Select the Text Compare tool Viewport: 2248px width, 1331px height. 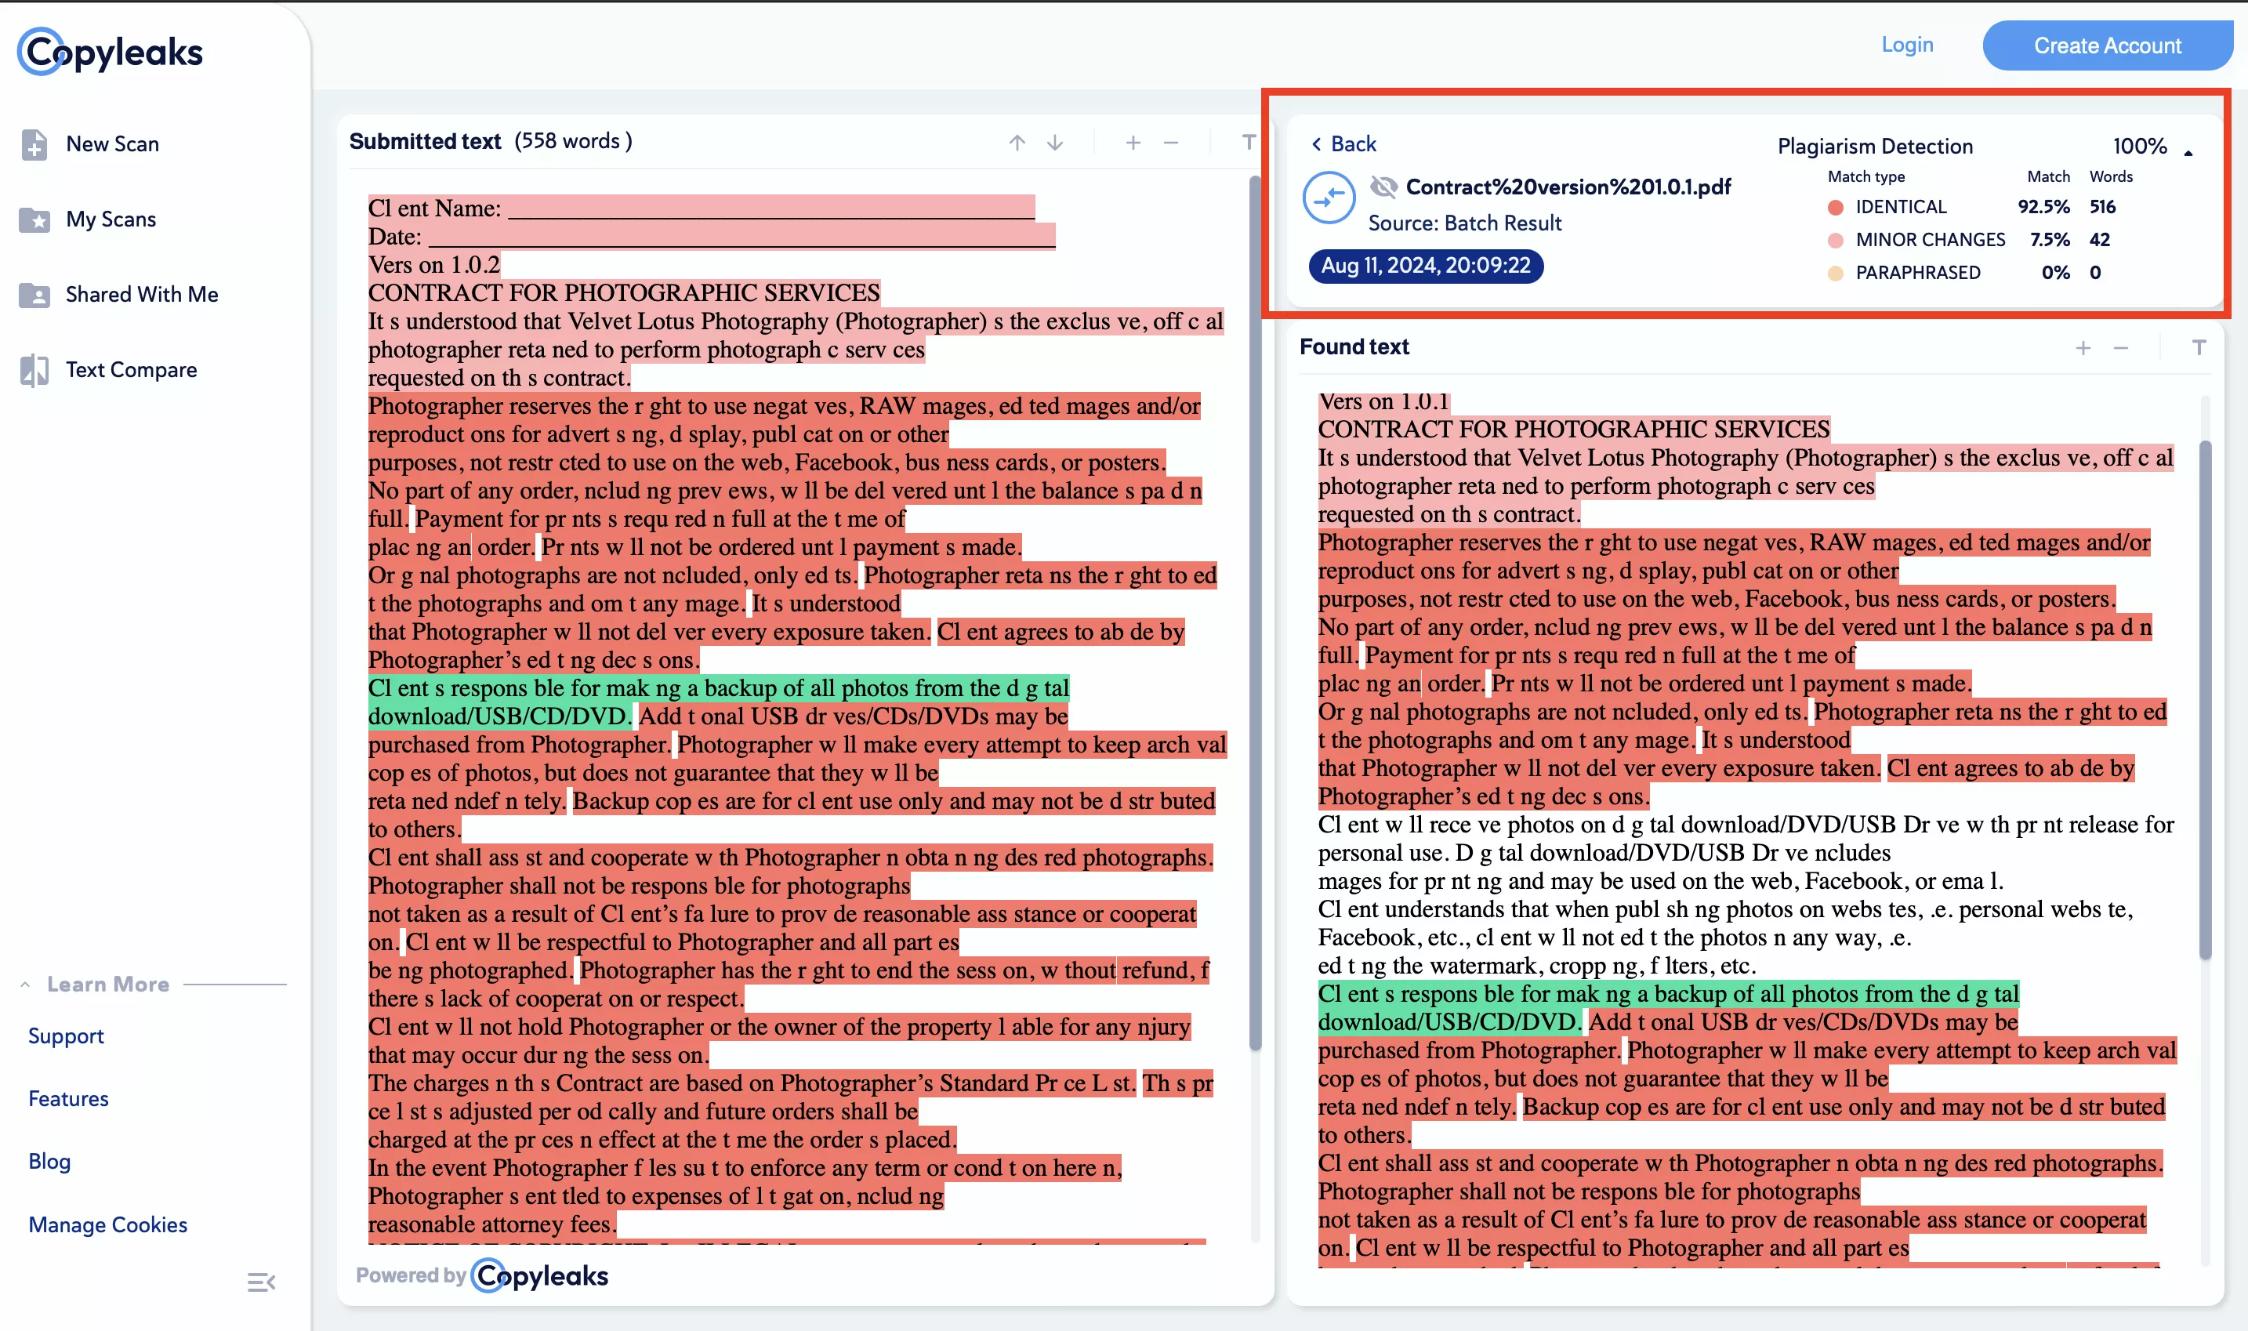point(131,369)
